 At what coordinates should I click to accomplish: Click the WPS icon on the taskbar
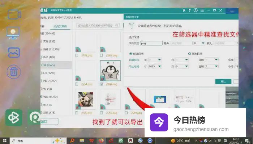tap(92, 140)
